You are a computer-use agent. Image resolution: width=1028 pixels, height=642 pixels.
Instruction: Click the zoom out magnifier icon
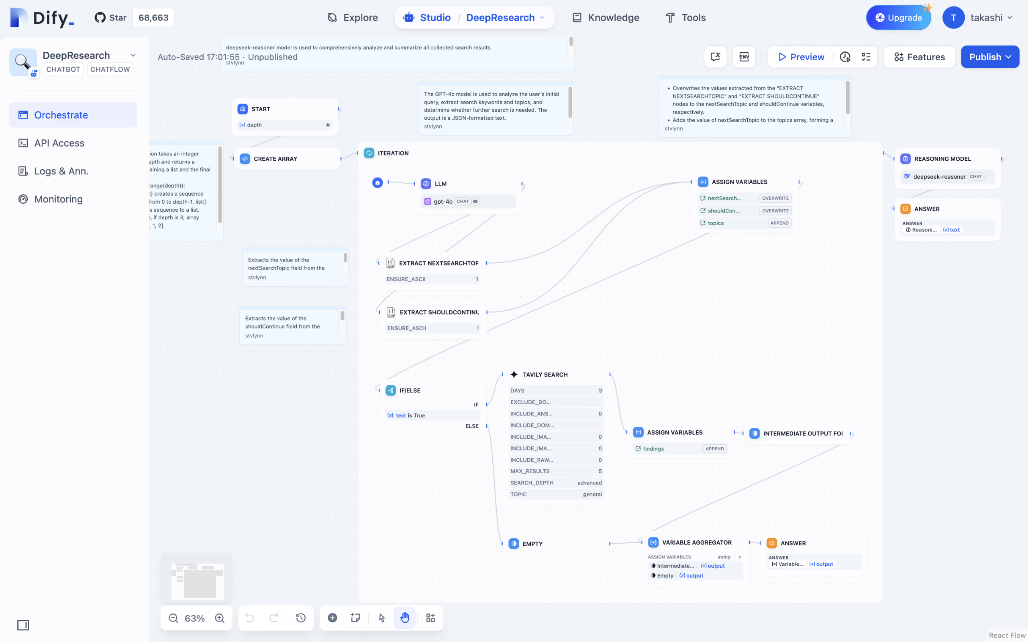point(173,618)
